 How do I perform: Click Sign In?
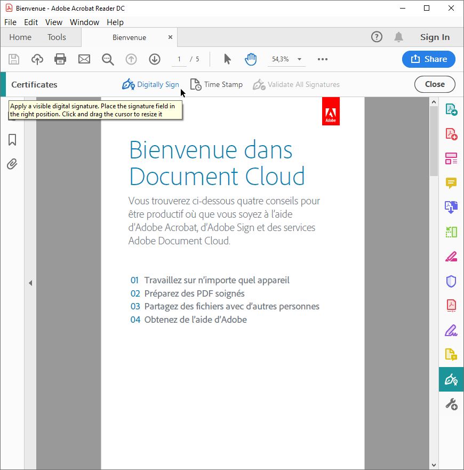(435, 37)
